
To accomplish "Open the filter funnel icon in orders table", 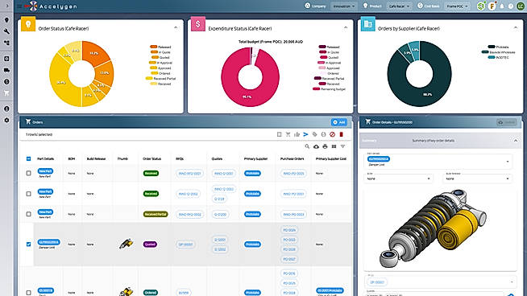I will [342, 146].
